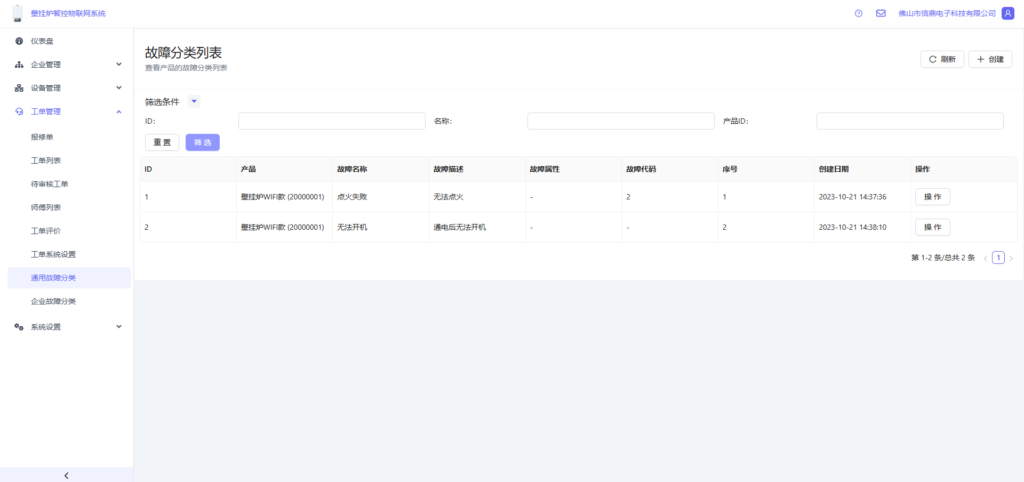Open the 企业故障分类 menu item
This screenshot has height=482, width=1024.
point(53,301)
